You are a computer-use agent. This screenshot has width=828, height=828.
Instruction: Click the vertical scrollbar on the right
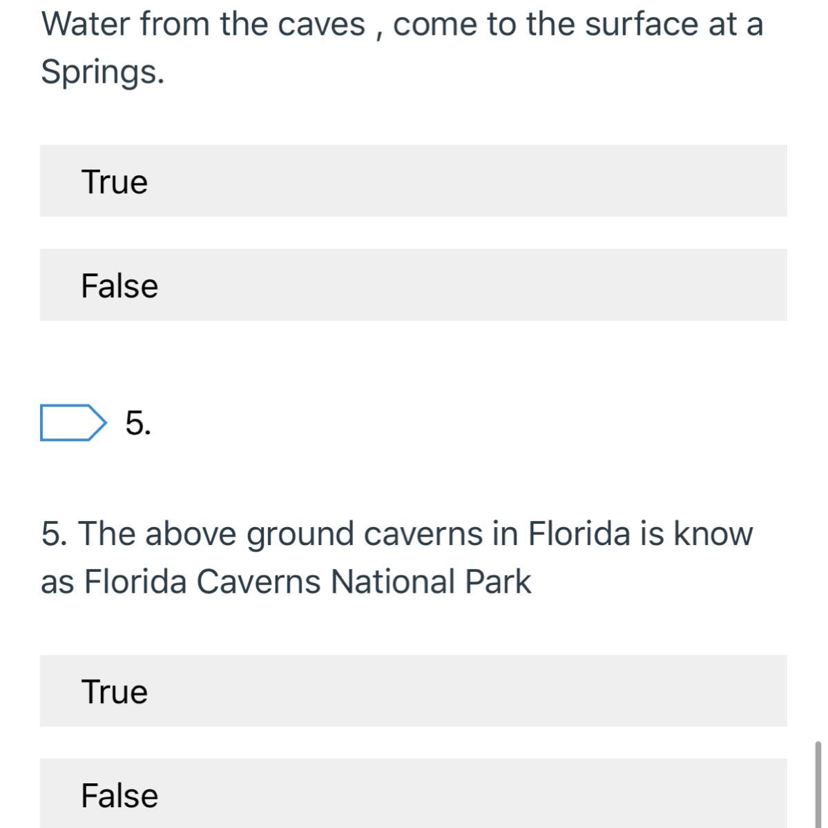(819, 784)
